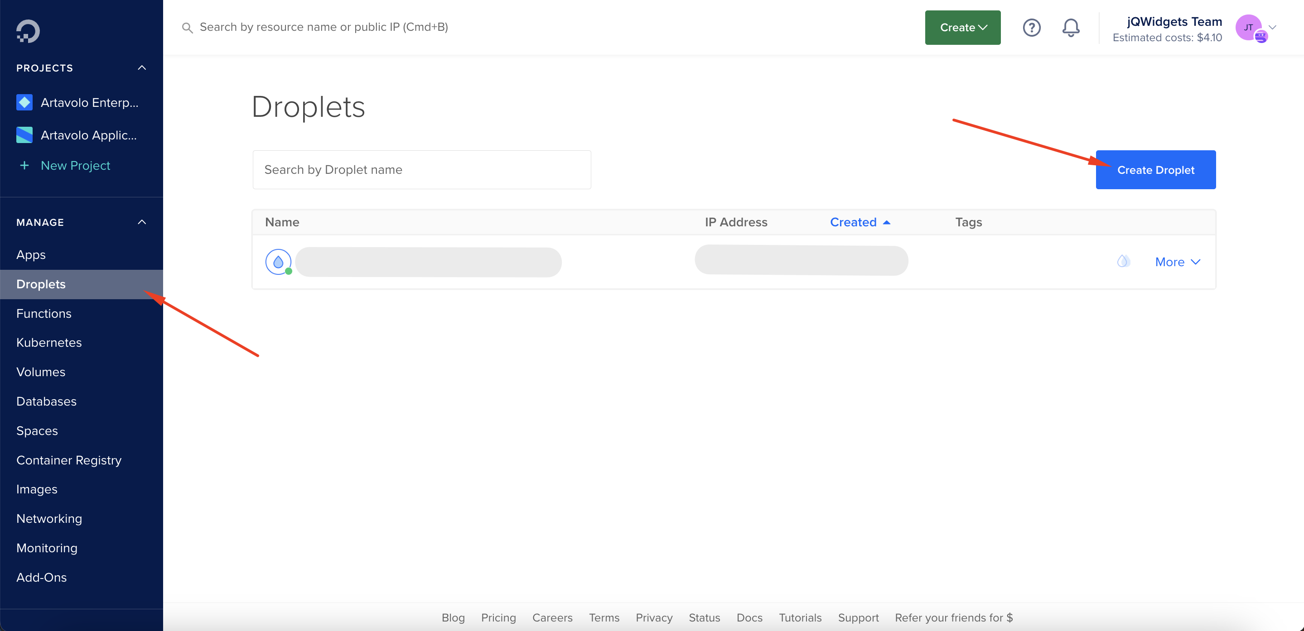Open the Privacy footer link
The height and width of the screenshot is (631, 1304).
[654, 618]
